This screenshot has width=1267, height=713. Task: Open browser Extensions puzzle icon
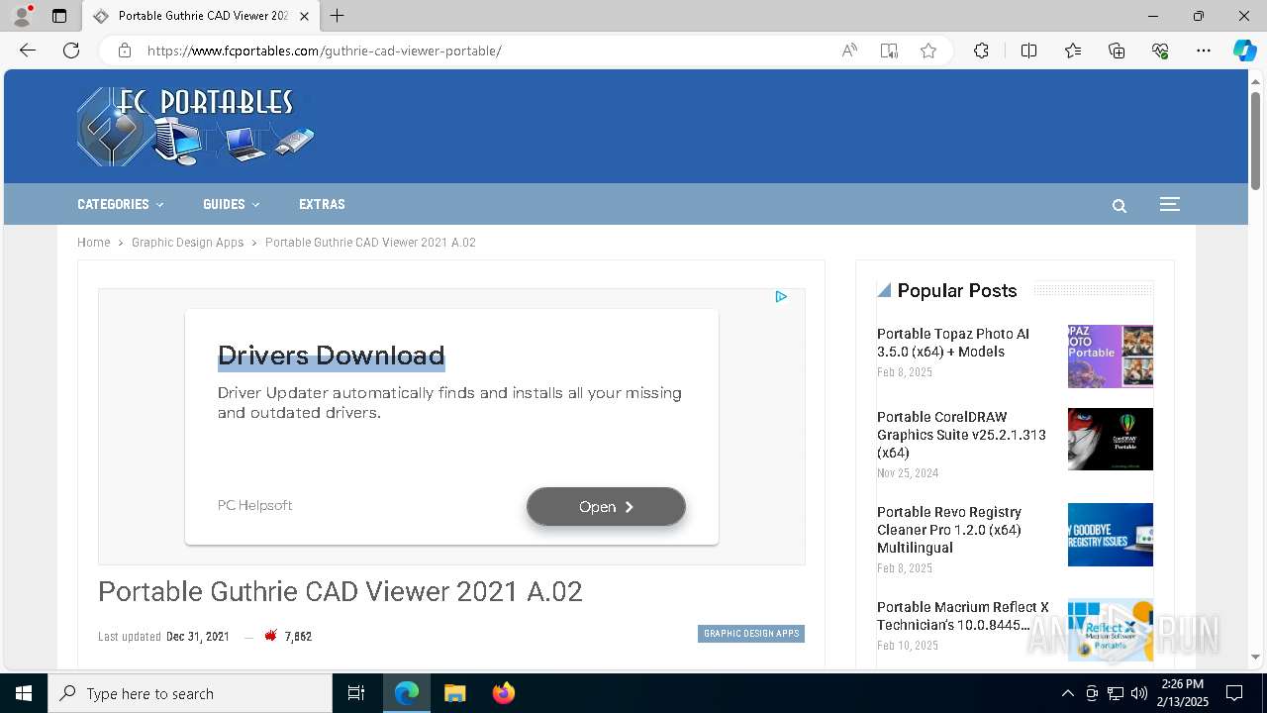click(x=981, y=51)
